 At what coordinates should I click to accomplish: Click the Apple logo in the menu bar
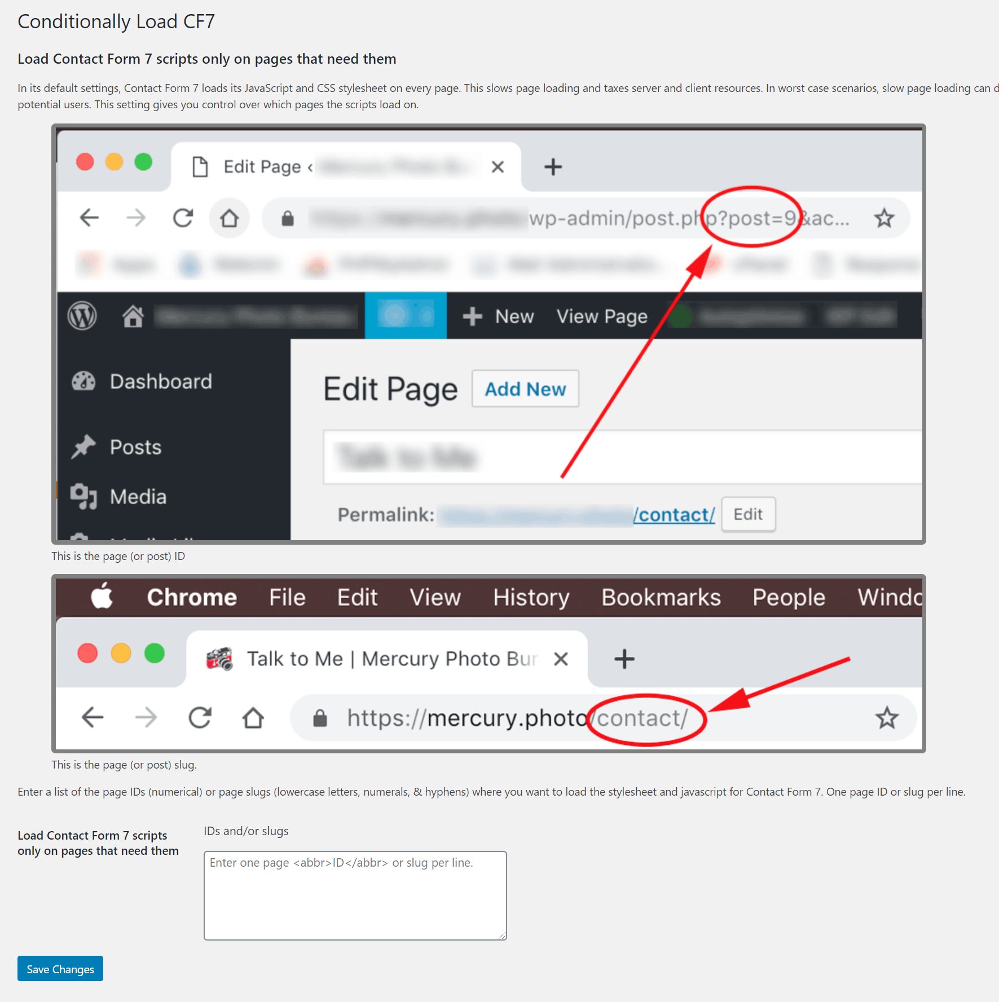pos(102,595)
